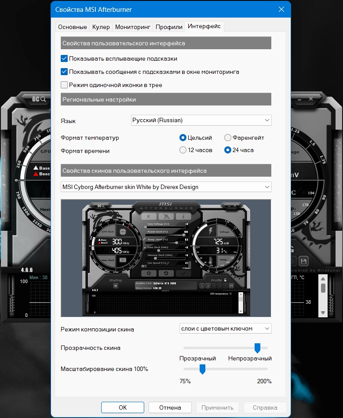
Task: Click the Режим композиции скина label
Action: click(x=97, y=329)
